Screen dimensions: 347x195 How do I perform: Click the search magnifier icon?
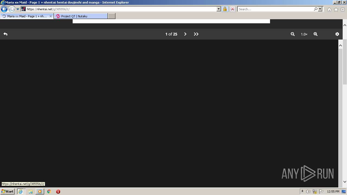tap(316, 9)
